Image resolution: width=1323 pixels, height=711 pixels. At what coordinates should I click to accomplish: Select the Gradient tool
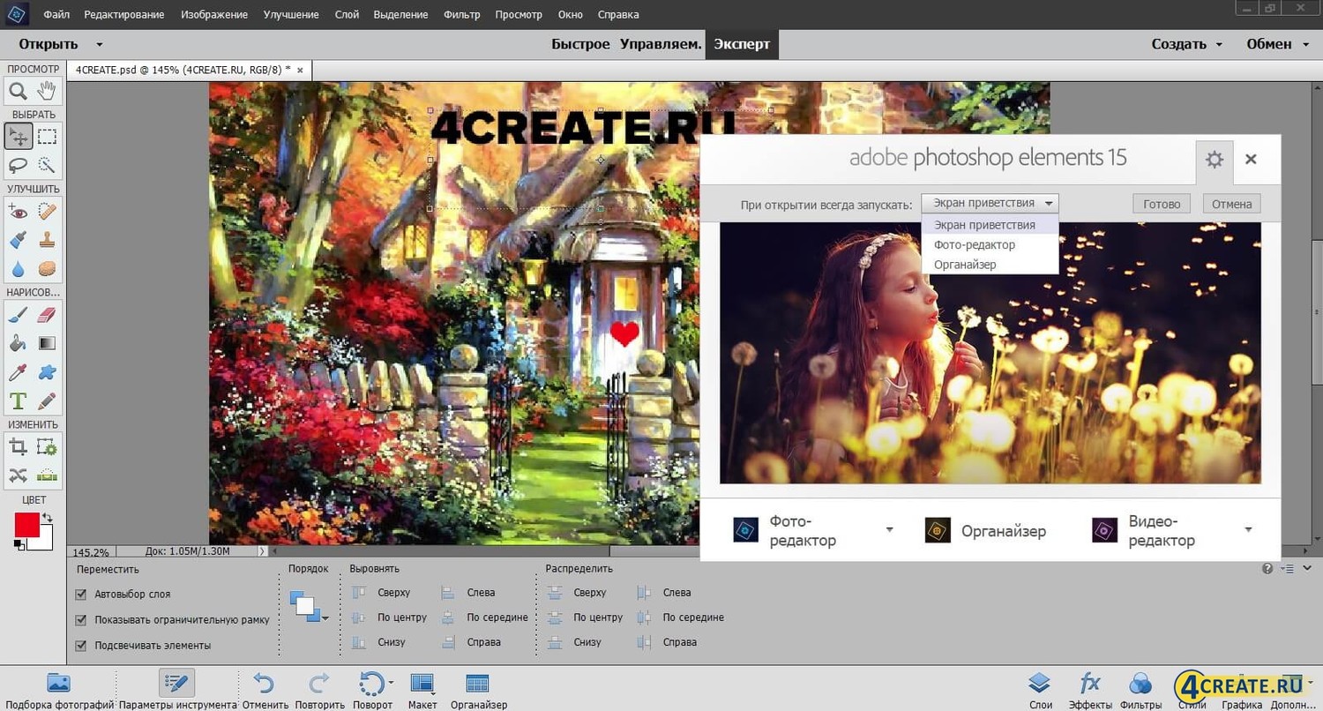tap(47, 343)
